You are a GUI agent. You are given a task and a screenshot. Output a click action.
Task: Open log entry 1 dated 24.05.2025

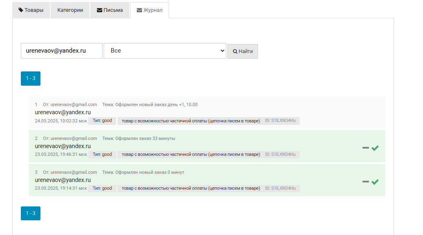pyautogui.click(x=207, y=112)
